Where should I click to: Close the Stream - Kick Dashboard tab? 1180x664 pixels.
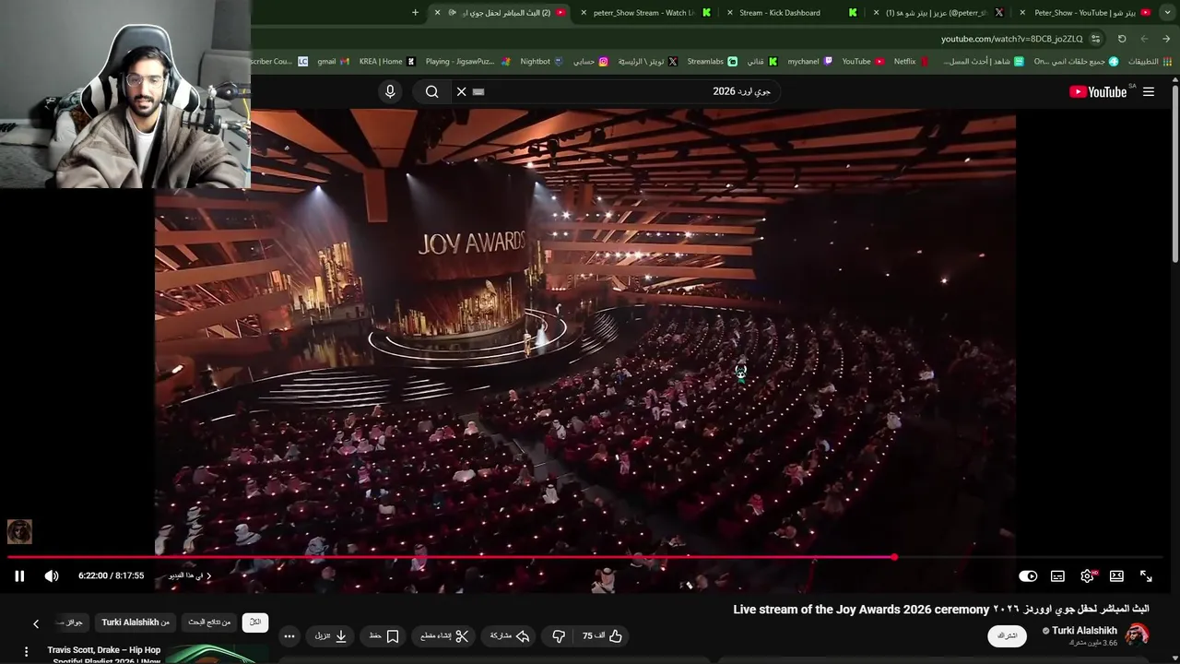tap(729, 12)
